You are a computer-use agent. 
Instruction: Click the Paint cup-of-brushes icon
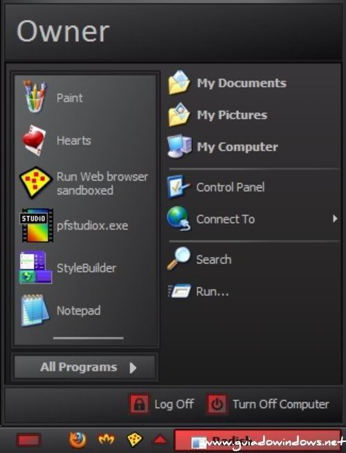[35, 97]
